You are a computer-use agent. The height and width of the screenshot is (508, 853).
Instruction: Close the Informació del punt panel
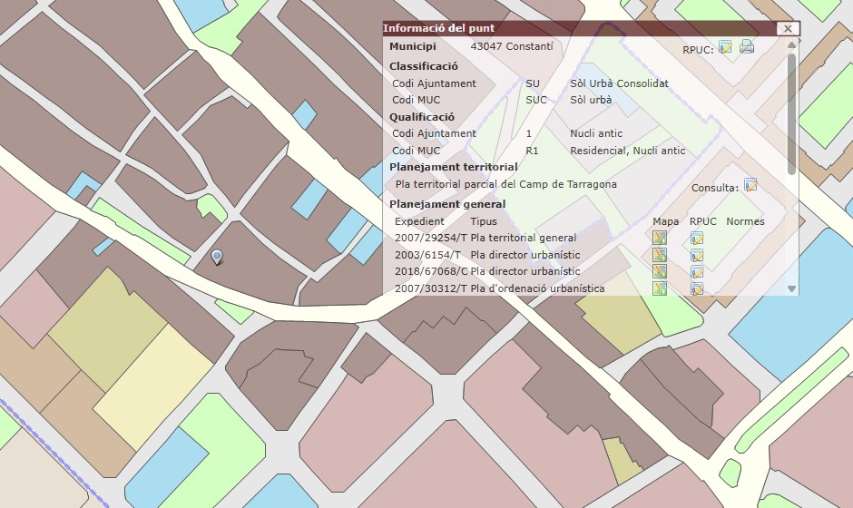coord(788,29)
